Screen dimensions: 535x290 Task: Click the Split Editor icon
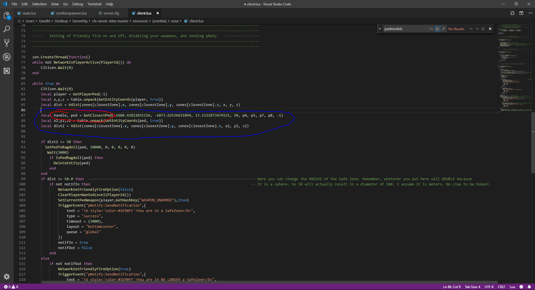click(521, 13)
